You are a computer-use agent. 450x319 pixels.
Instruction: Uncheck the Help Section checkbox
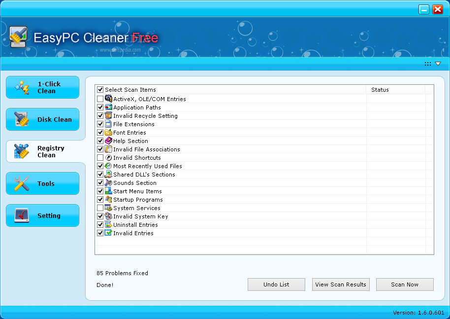click(100, 141)
